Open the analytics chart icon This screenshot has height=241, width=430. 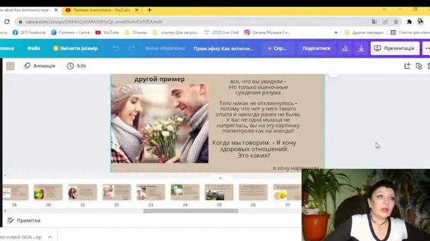pos(345,48)
